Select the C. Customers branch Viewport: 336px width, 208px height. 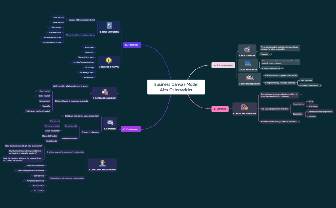click(x=131, y=129)
